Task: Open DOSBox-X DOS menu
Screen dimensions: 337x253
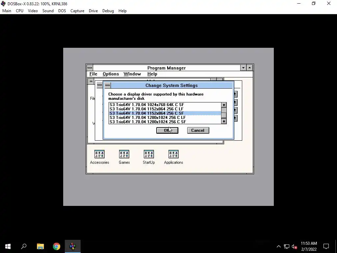Action: pos(62,11)
